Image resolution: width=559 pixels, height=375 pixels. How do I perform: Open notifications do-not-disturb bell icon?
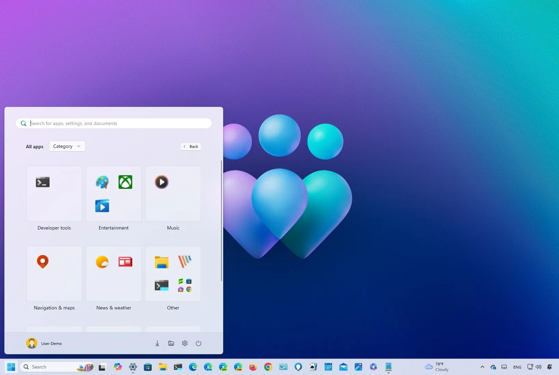[549, 367]
